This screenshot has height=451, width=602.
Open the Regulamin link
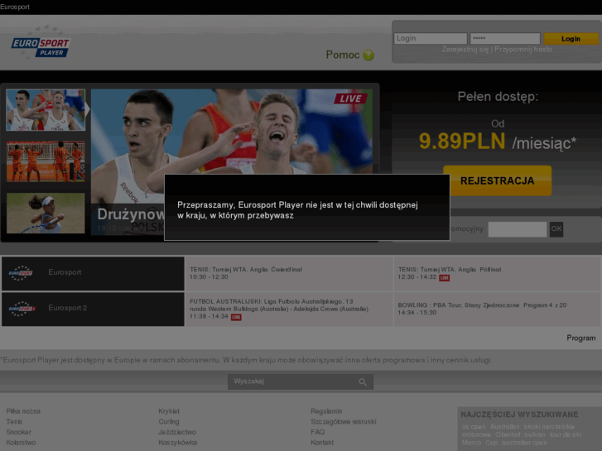(326, 411)
